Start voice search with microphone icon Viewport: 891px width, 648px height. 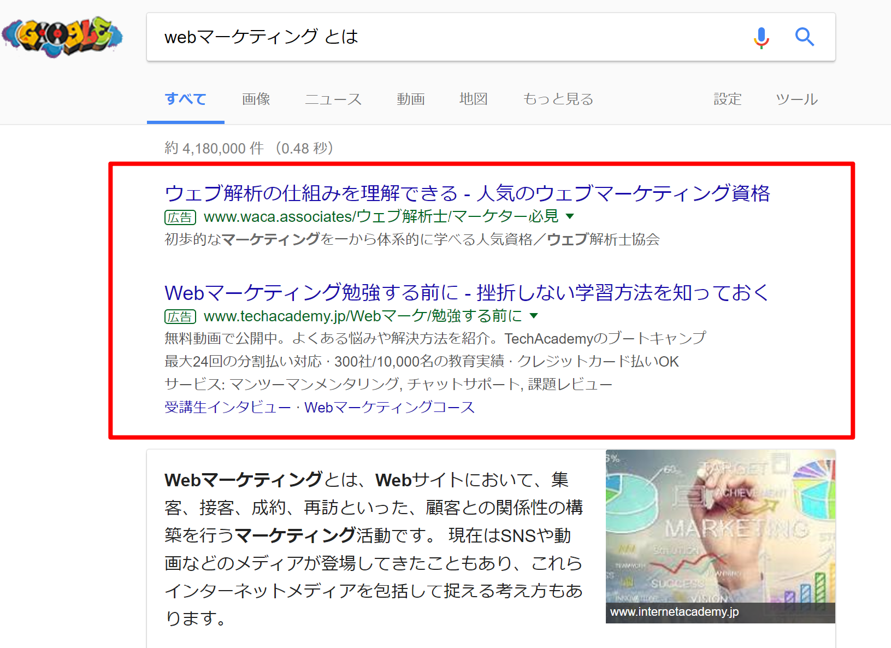coord(761,37)
